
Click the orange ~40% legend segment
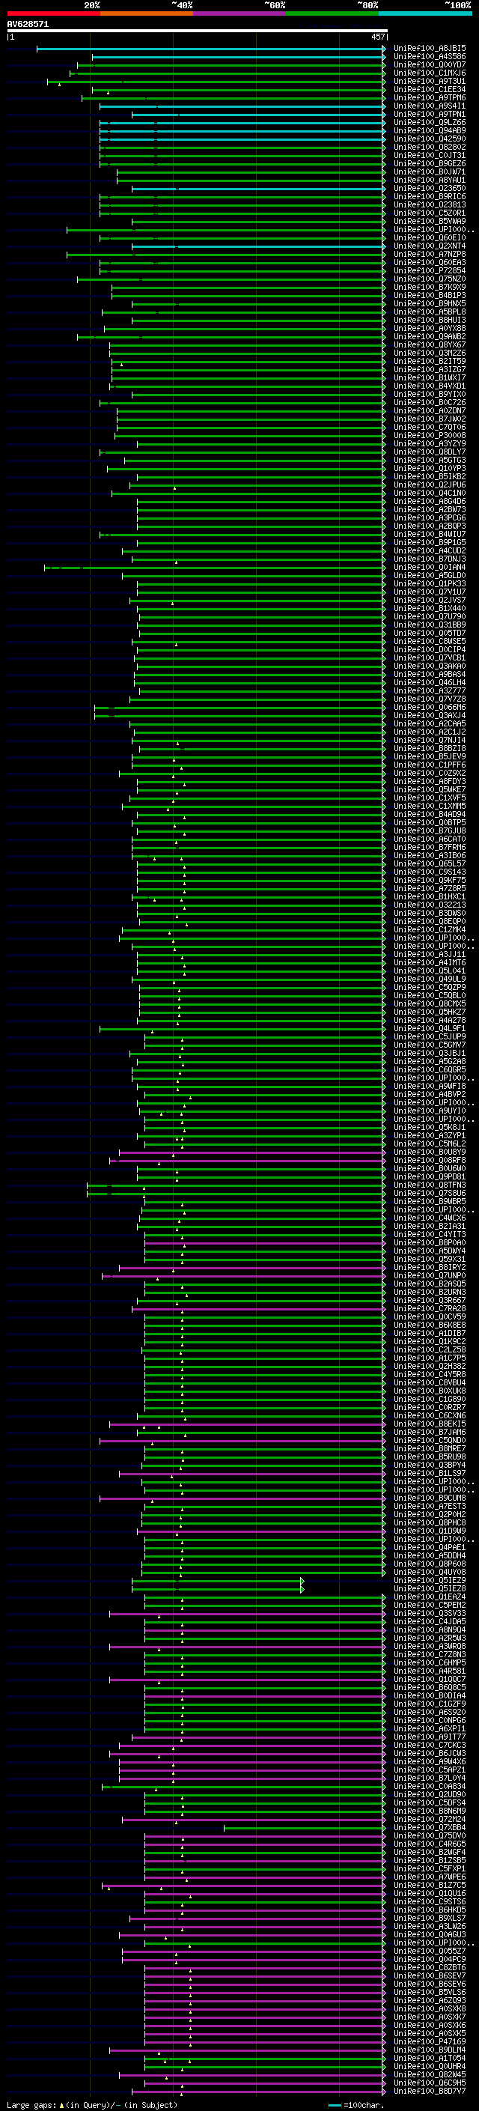[147, 13]
